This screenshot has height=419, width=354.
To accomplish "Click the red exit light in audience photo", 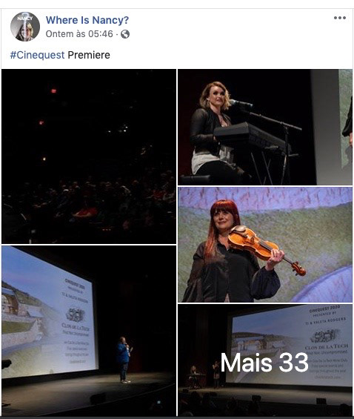I will pos(53,91).
